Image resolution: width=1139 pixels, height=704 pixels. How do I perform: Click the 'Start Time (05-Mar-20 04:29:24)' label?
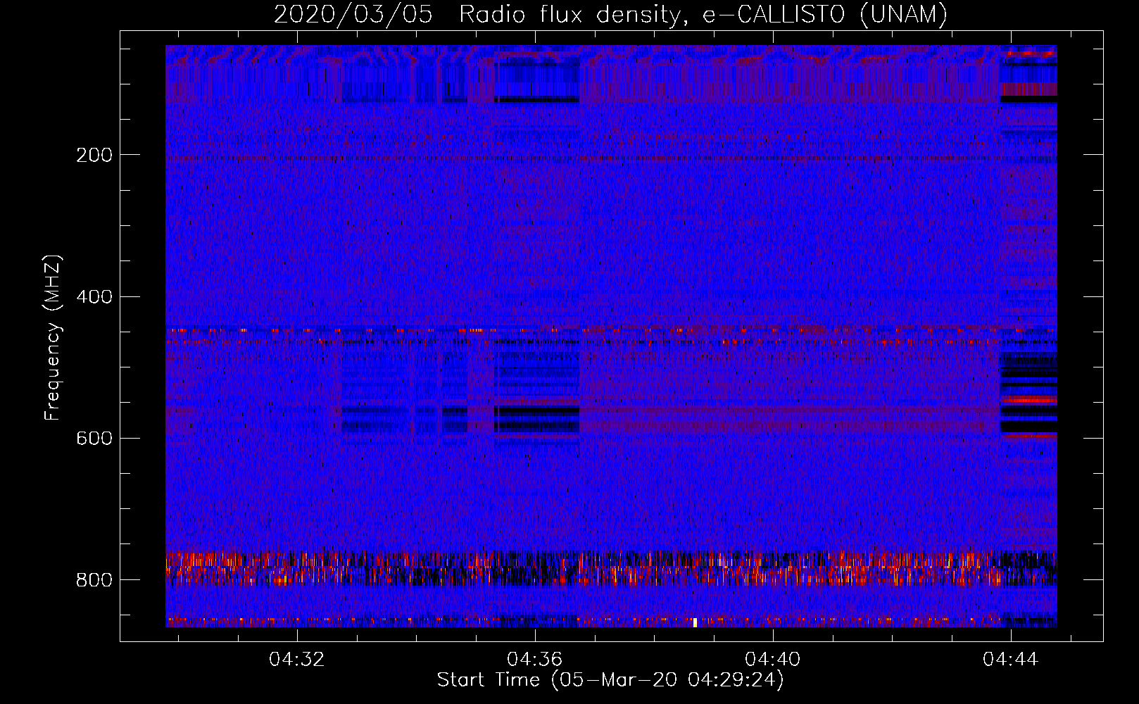pos(610,680)
